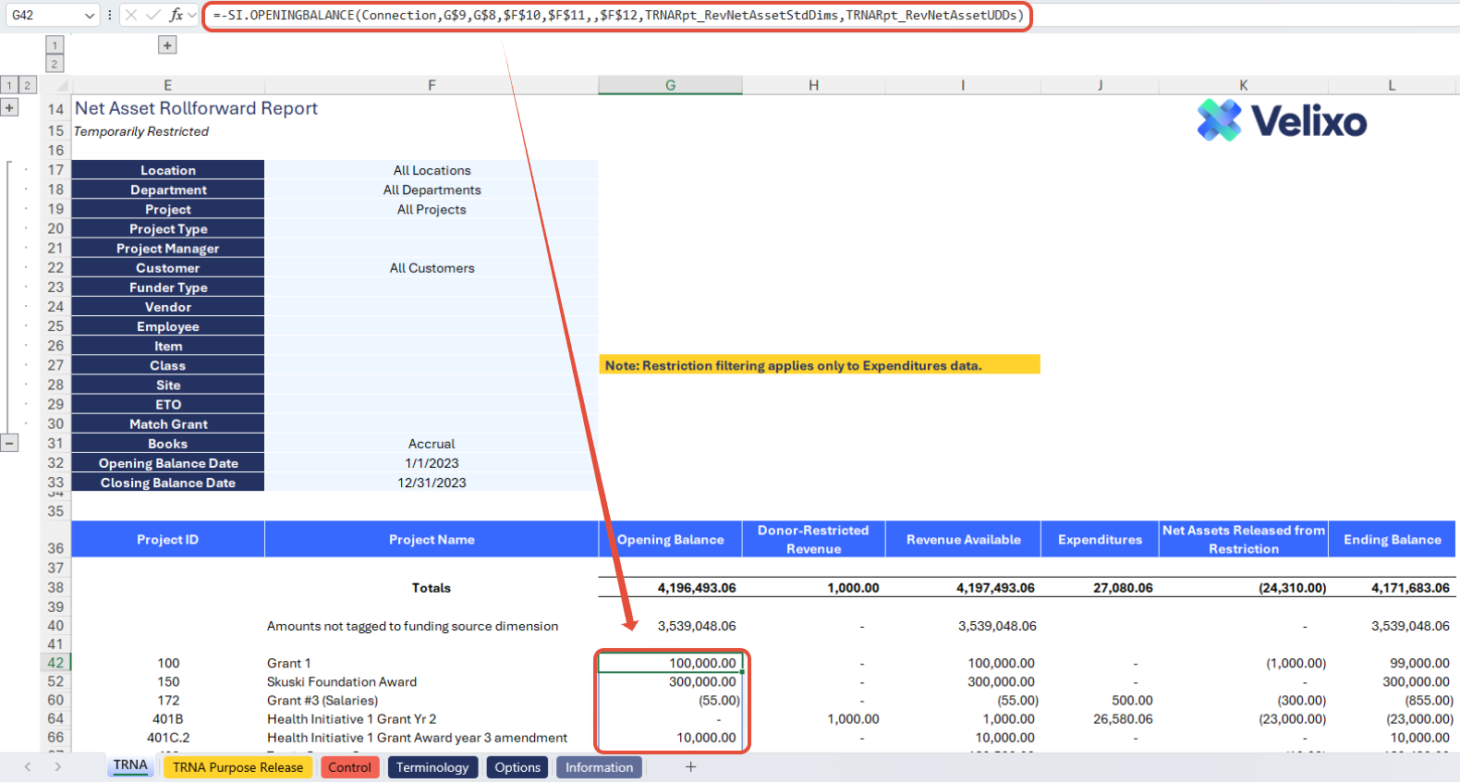Image resolution: width=1460 pixels, height=783 pixels.
Task: Click the closing date '12/31/2023' cell
Action: coord(432,483)
